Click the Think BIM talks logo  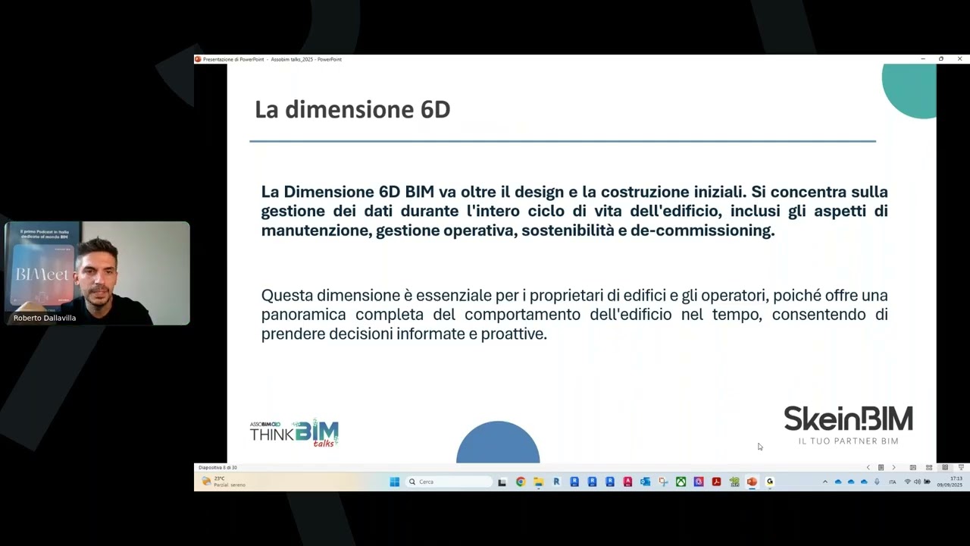[295, 432]
